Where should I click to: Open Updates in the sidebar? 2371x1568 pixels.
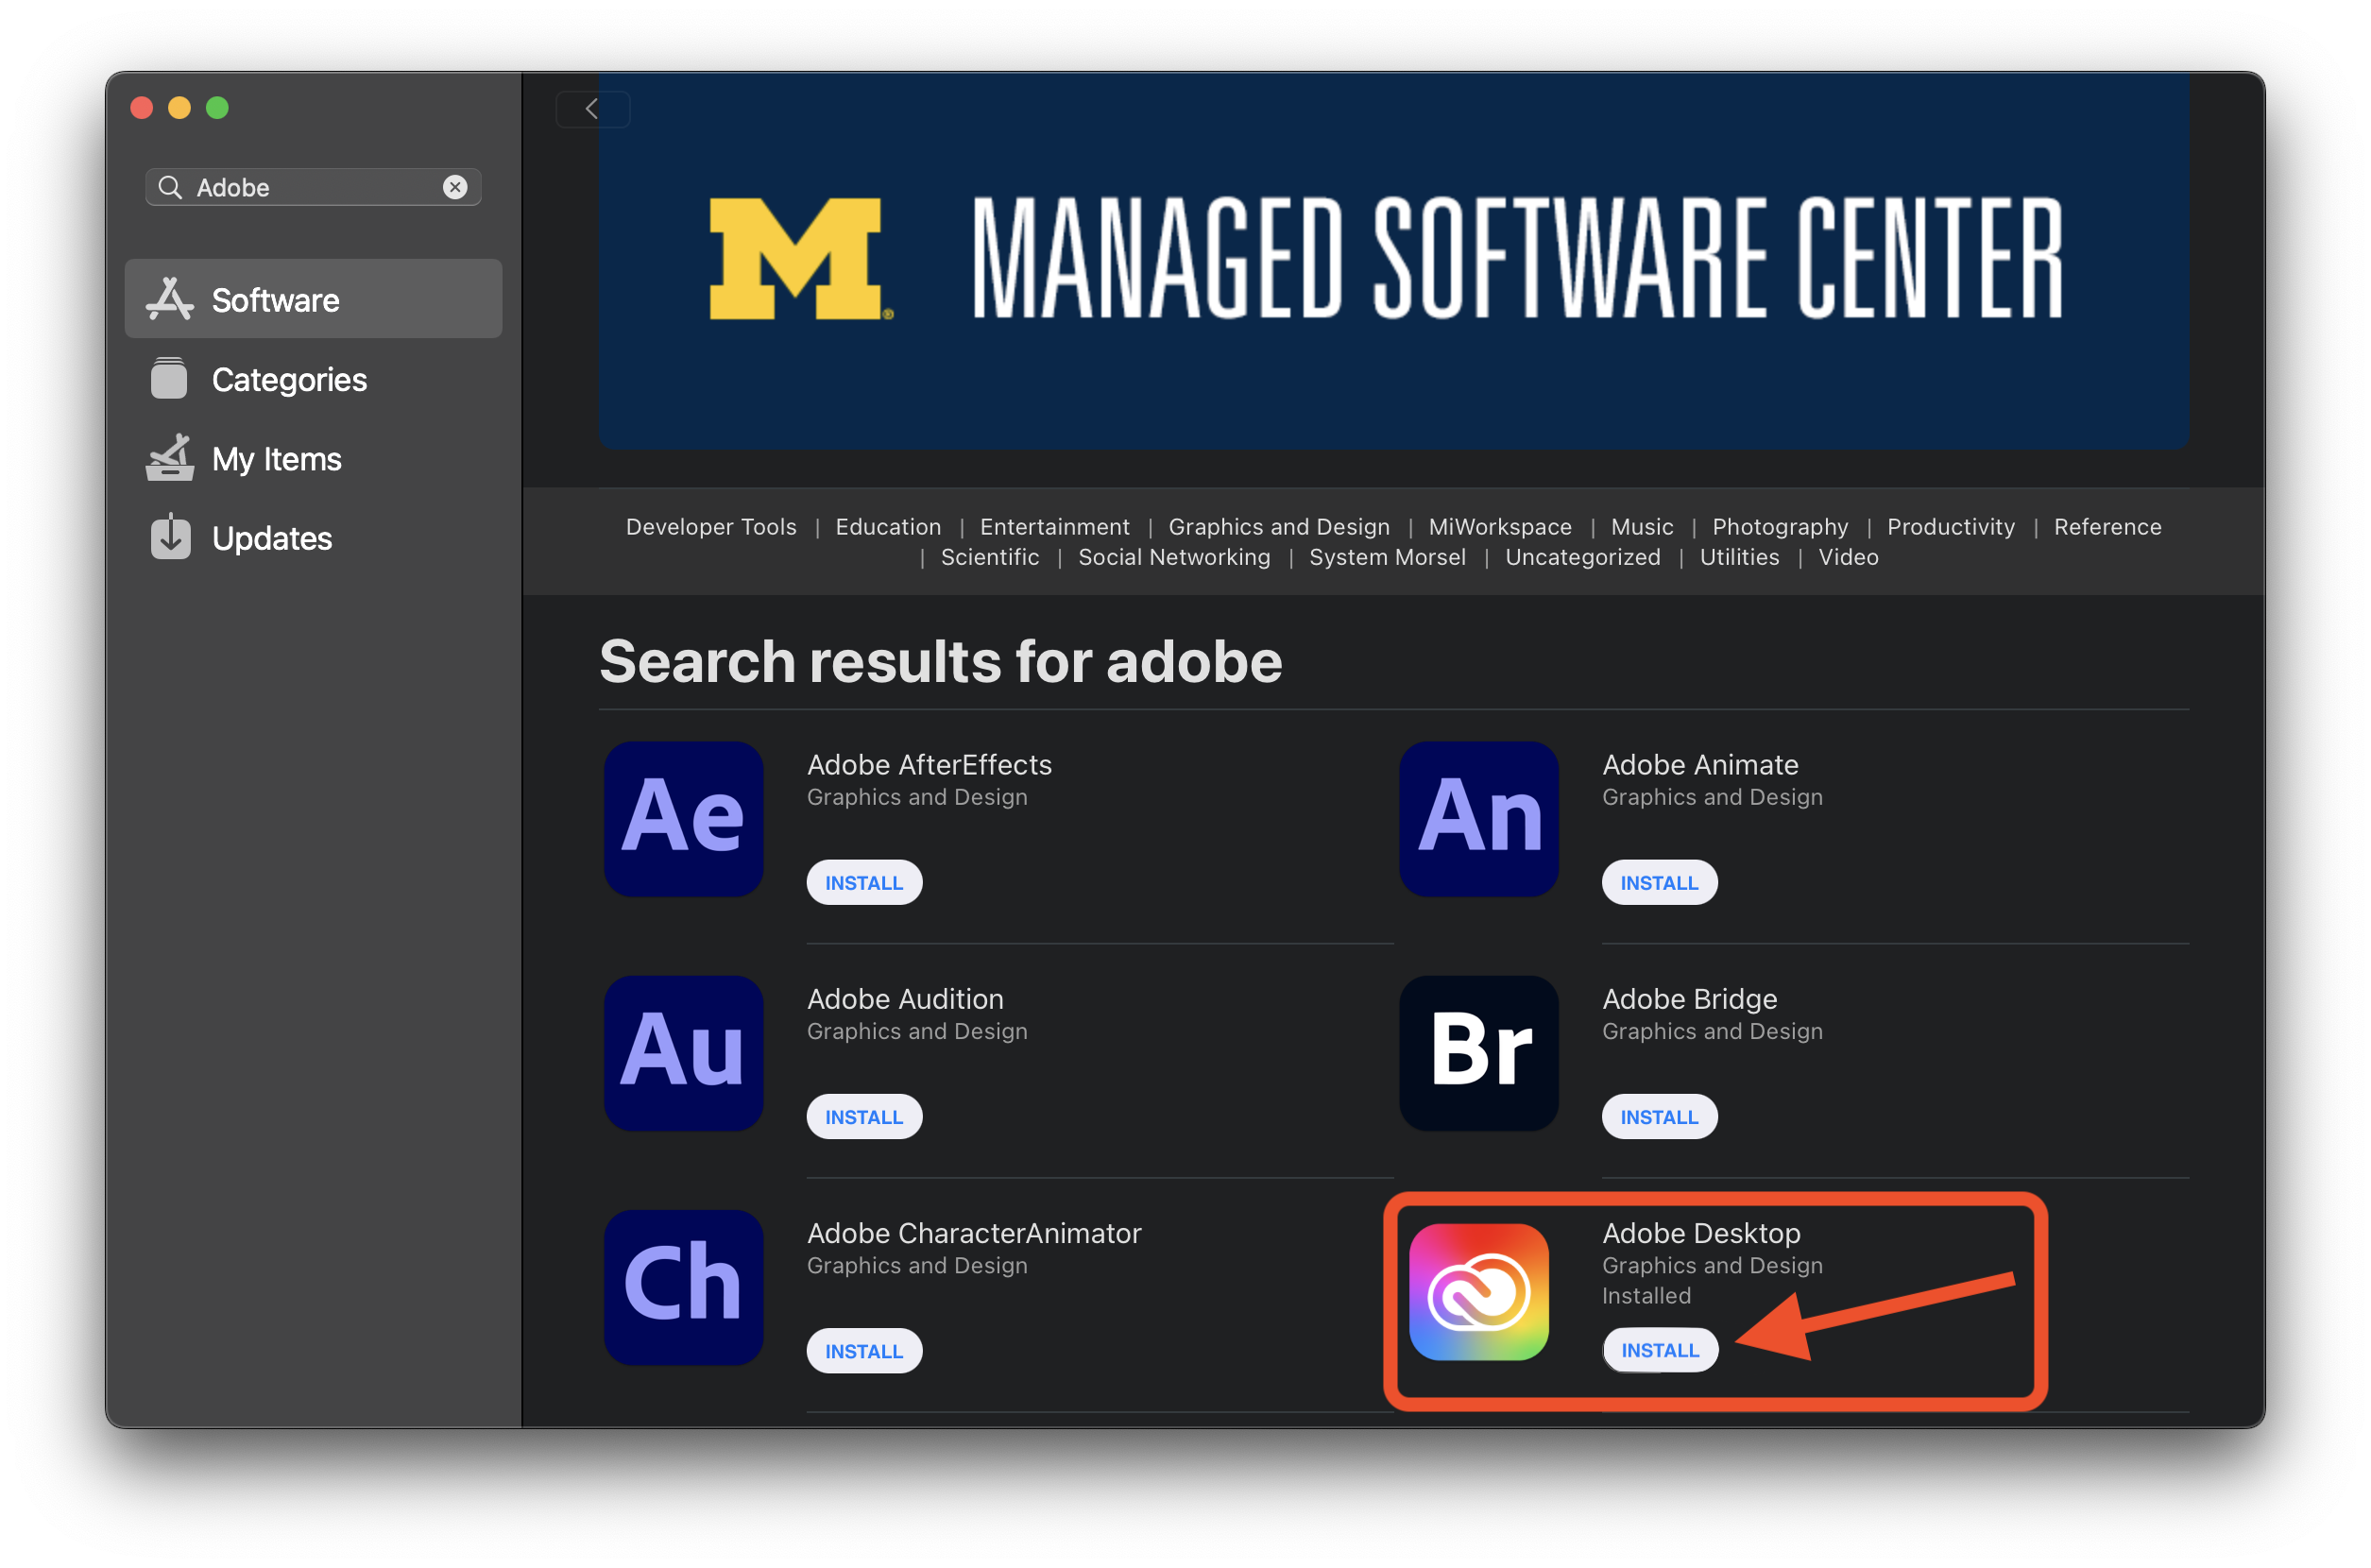click(271, 538)
